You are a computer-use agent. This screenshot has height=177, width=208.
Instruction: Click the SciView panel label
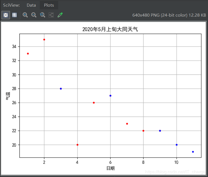point(11,5)
